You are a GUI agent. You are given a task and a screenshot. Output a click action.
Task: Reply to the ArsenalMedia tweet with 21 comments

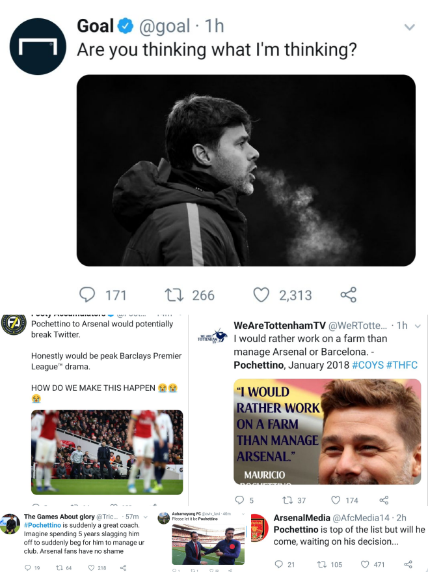(x=278, y=564)
